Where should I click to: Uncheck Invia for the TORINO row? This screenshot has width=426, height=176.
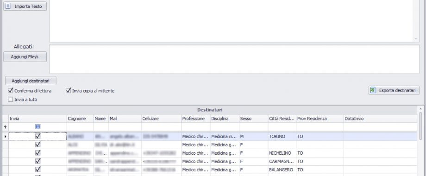(38, 136)
